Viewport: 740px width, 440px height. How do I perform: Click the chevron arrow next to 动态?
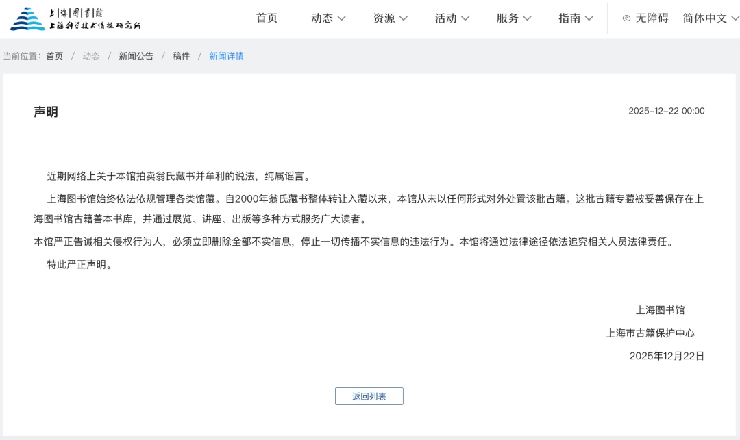[342, 18]
